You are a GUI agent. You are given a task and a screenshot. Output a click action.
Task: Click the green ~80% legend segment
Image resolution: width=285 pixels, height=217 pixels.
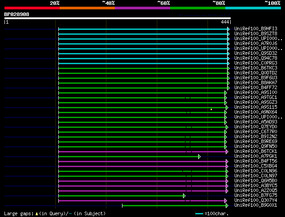point(198,8)
